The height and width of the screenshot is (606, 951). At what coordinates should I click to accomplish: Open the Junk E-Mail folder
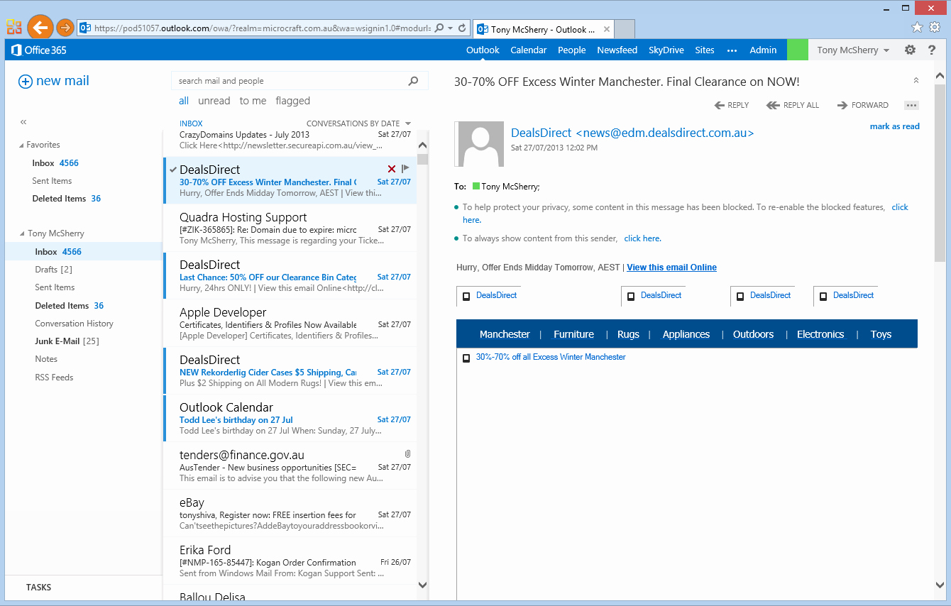67,341
